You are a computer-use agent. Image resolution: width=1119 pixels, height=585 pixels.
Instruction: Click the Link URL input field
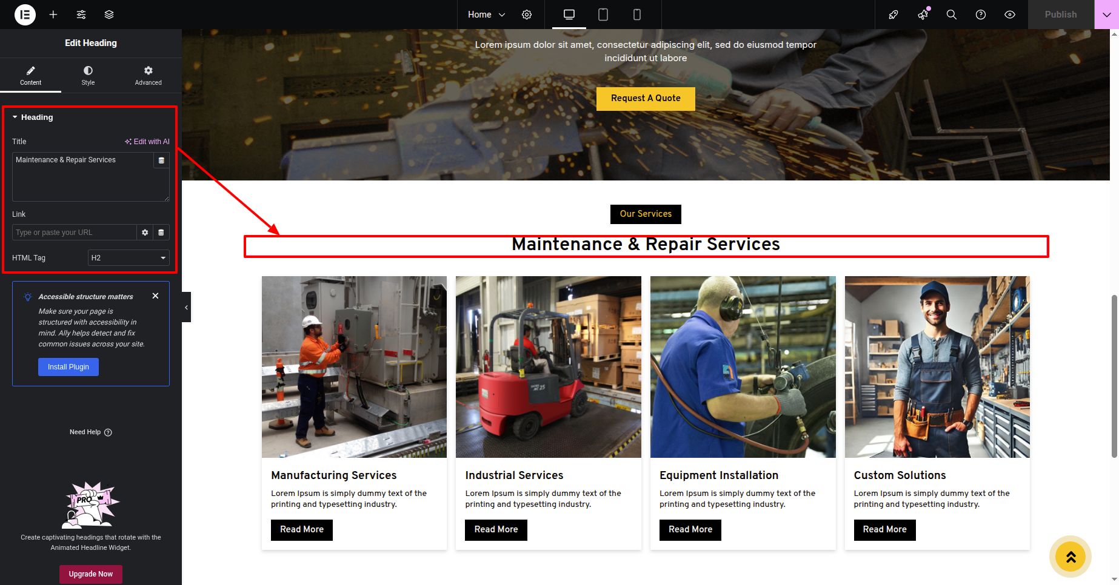pos(74,233)
